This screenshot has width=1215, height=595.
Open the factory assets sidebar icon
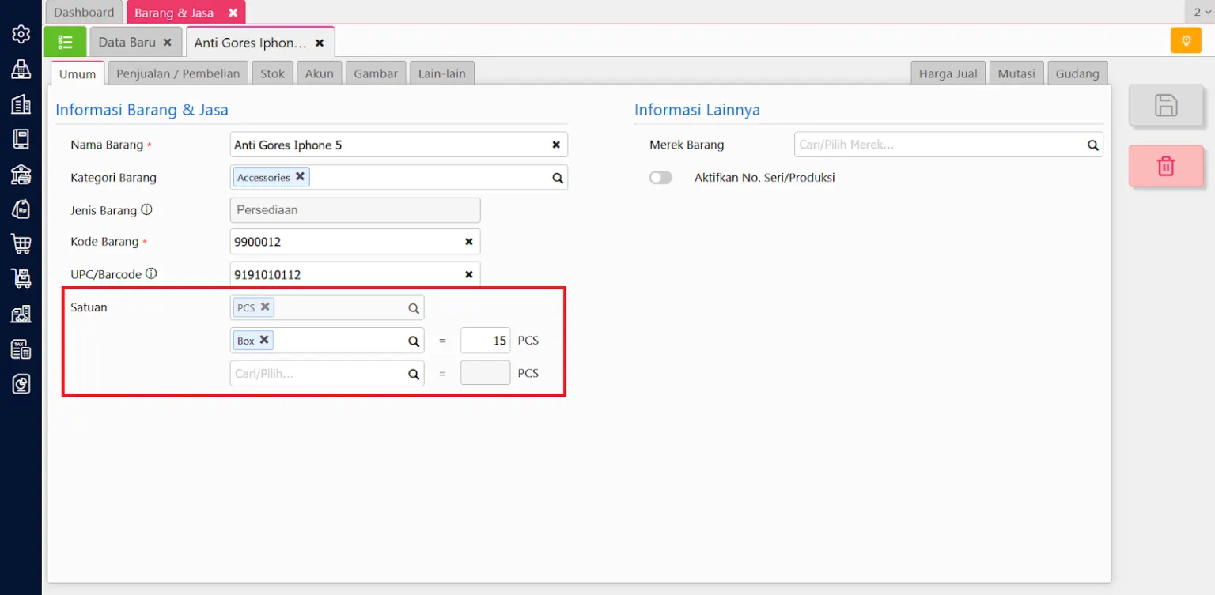pyautogui.click(x=21, y=314)
